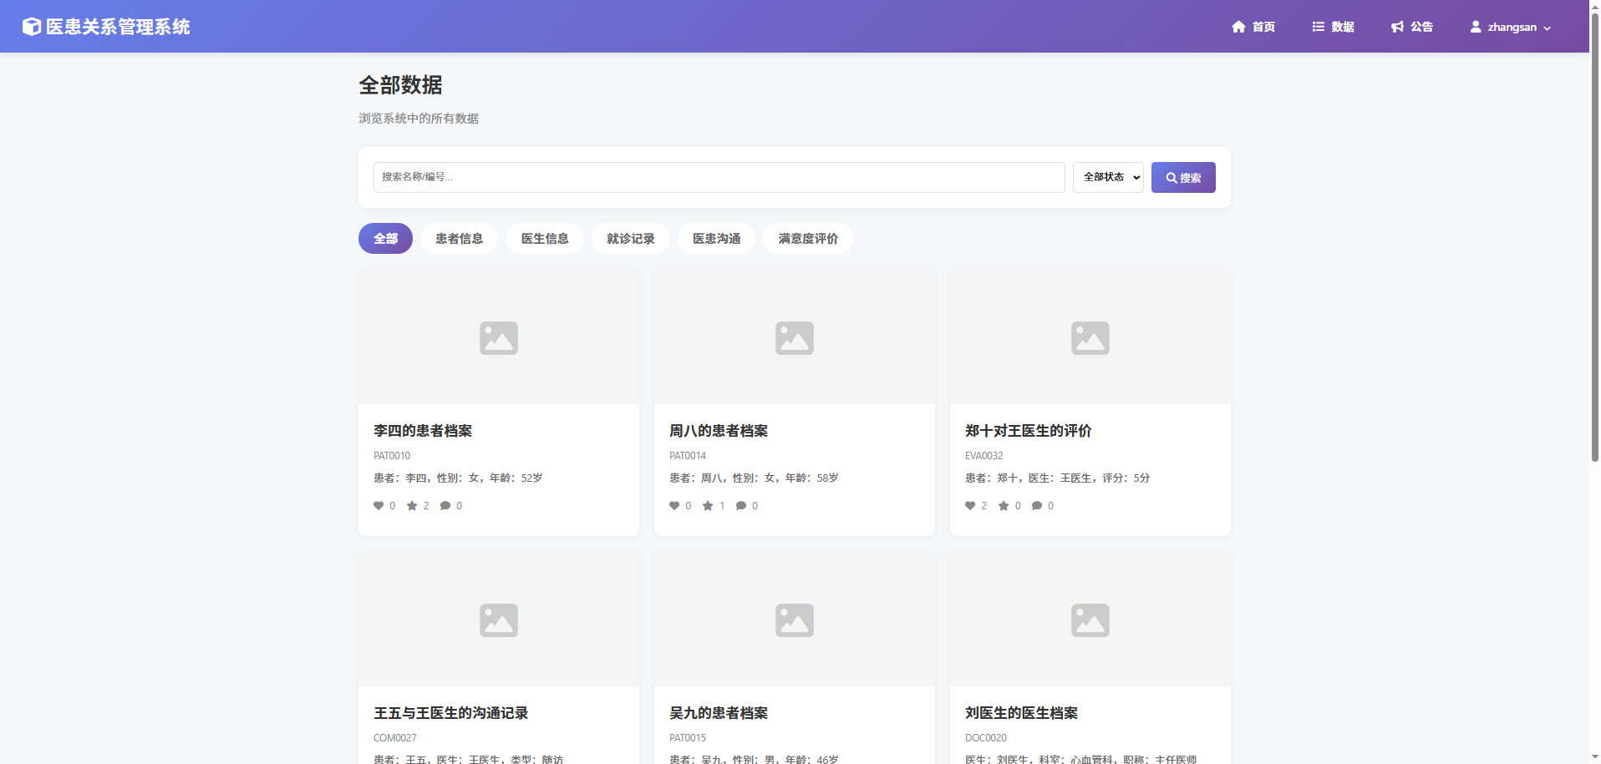The height and width of the screenshot is (764, 1601).
Task: Open the 郑十对王医生的评价 title link
Action: tap(1029, 431)
